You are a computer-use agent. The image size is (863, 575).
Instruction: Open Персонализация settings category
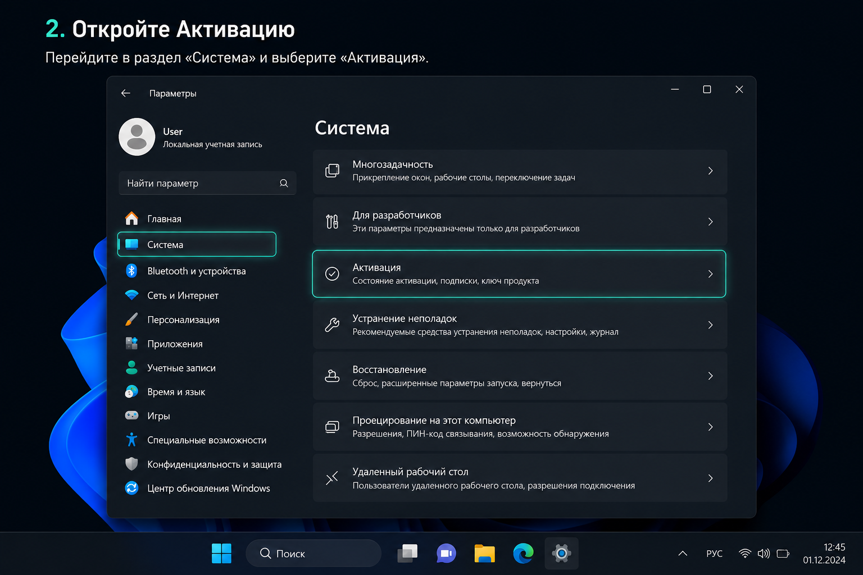pyautogui.click(x=197, y=320)
